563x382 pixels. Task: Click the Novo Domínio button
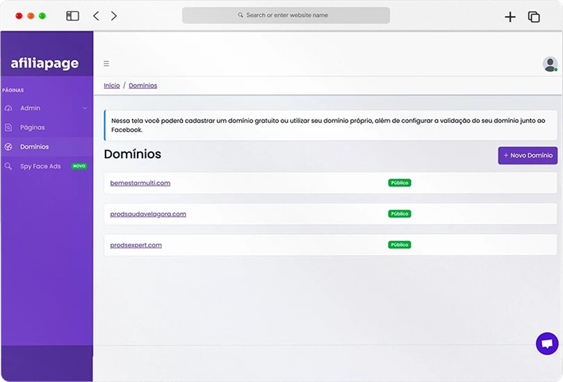(x=528, y=156)
